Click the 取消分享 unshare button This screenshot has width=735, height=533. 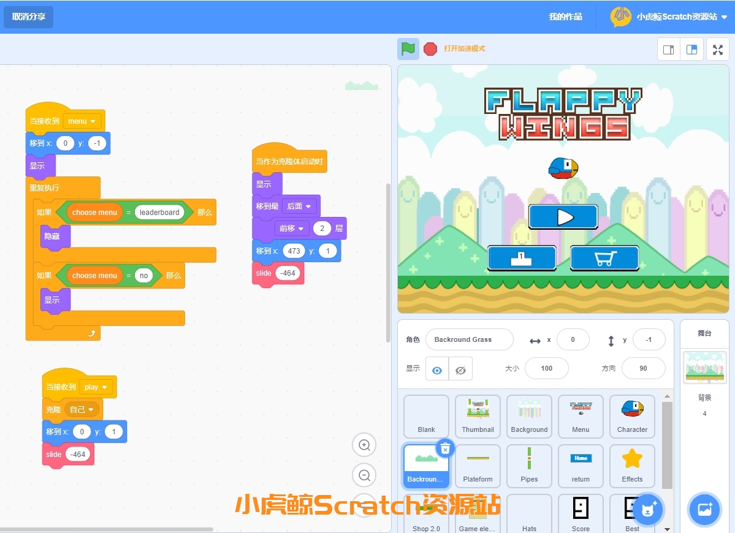click(28, 17)
